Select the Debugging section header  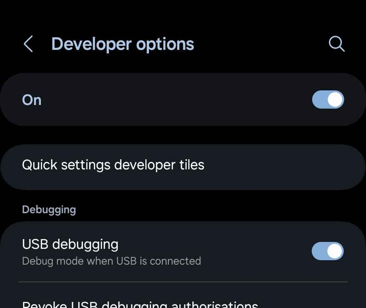[x=49, y=210]
